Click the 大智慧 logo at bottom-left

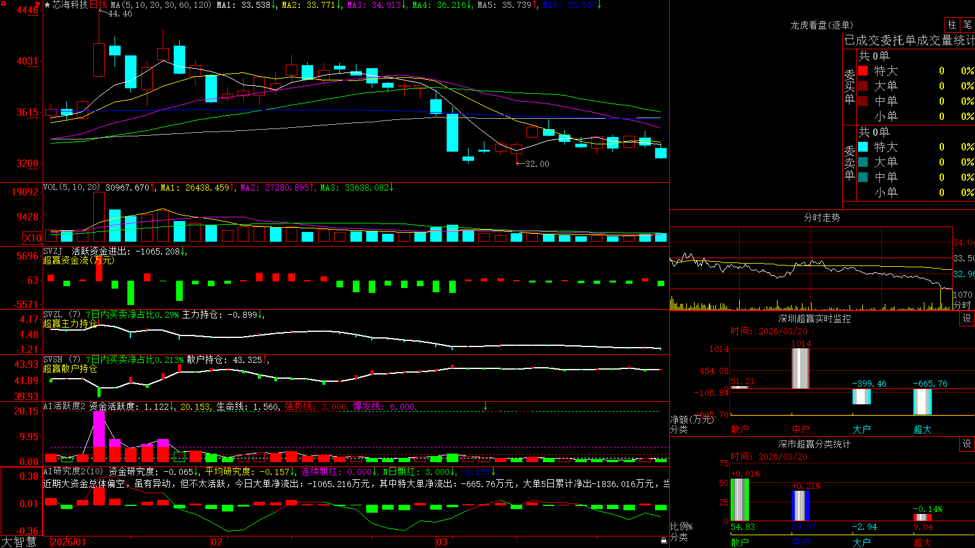pos(19,542)
